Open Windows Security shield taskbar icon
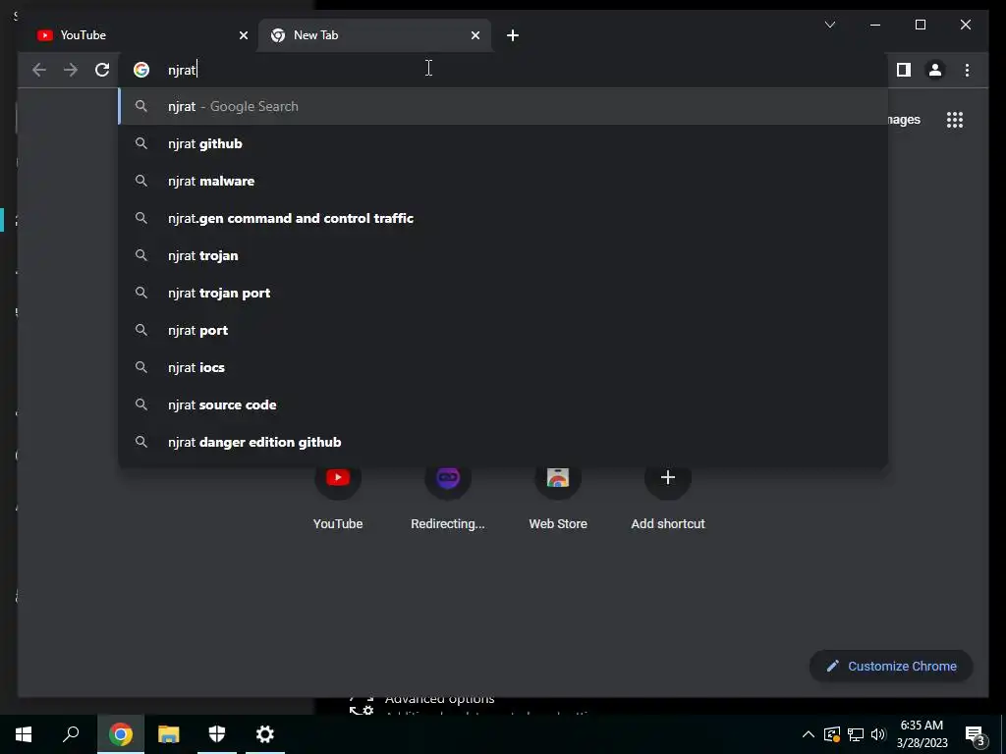Screen dimensions: 1006x754 pos(217,734)
